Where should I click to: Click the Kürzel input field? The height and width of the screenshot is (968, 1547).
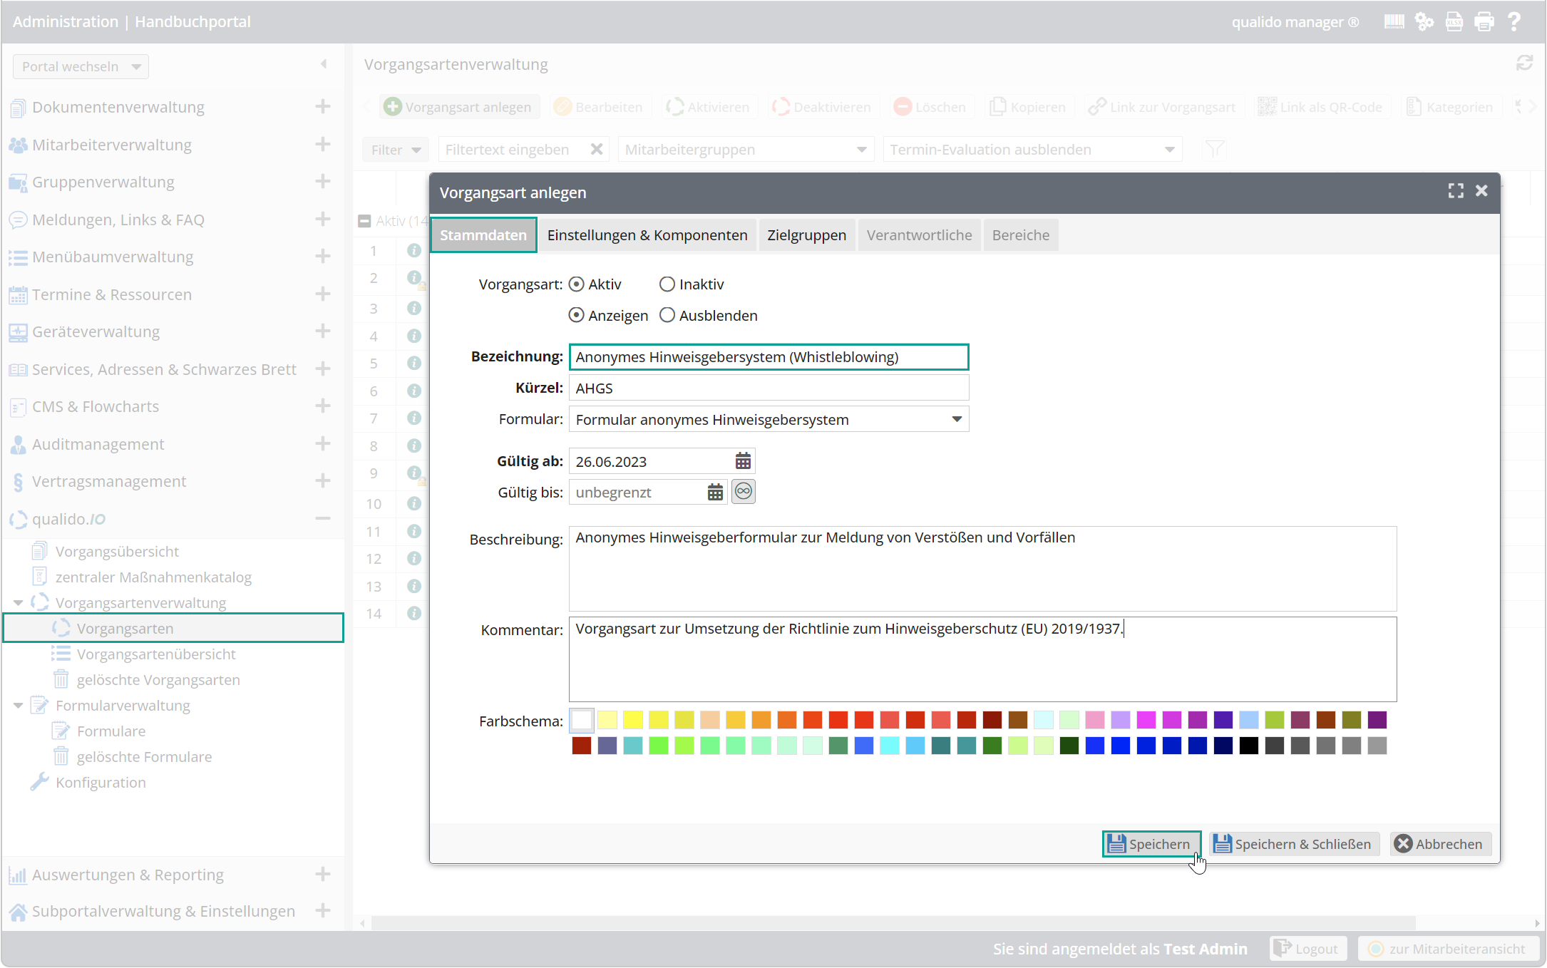click(769, 388)
